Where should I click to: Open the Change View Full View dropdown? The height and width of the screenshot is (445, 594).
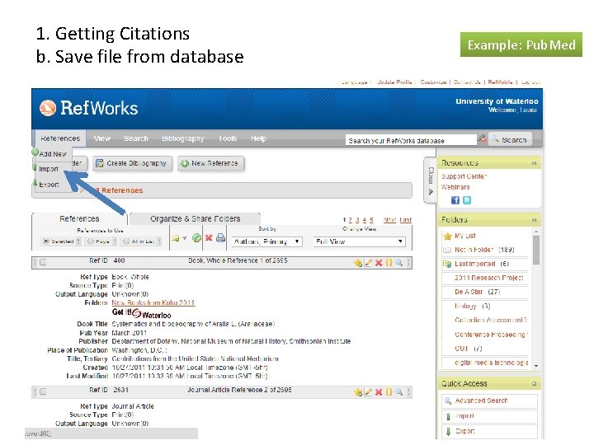pos(359,241)
